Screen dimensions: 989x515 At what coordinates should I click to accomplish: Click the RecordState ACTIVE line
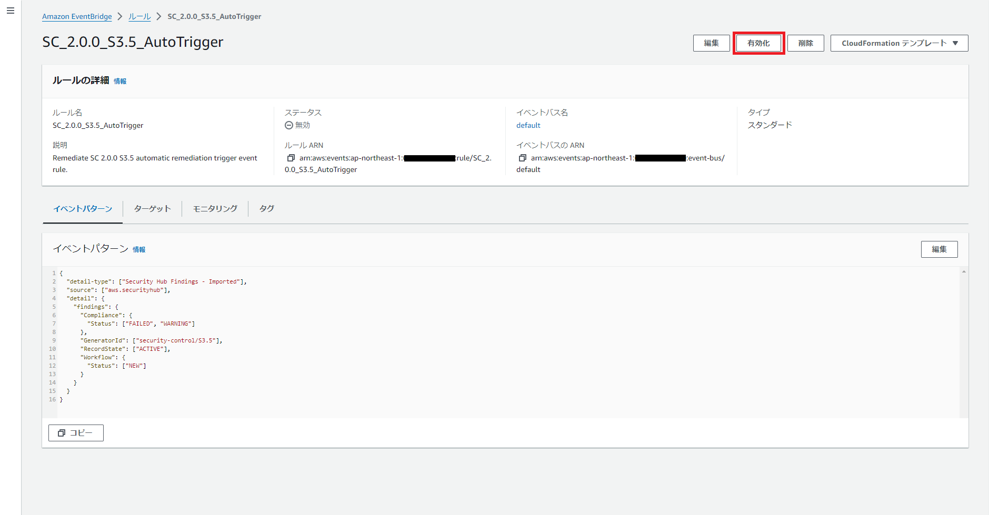click(x=125, y=349)
